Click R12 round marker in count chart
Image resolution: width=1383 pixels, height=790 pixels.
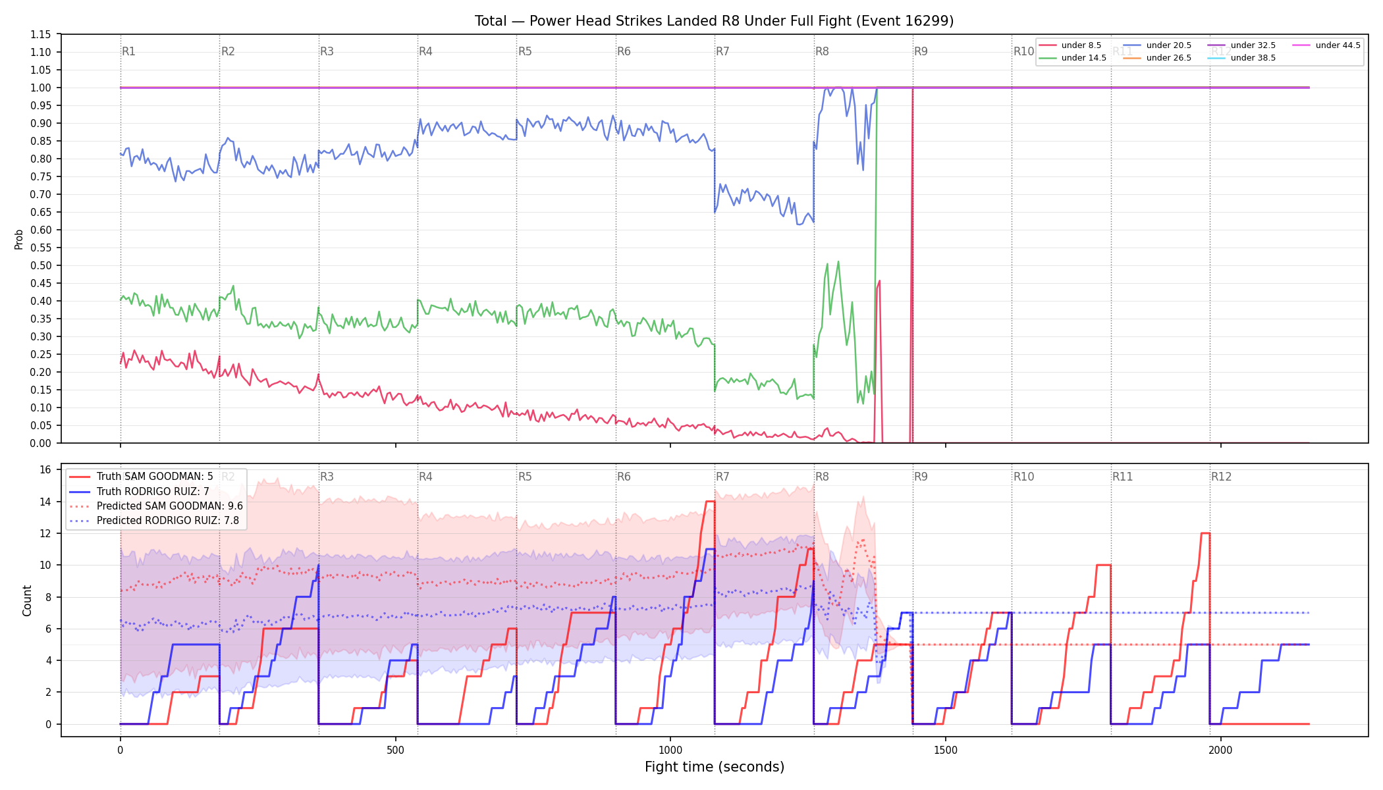coord(1221,477)
